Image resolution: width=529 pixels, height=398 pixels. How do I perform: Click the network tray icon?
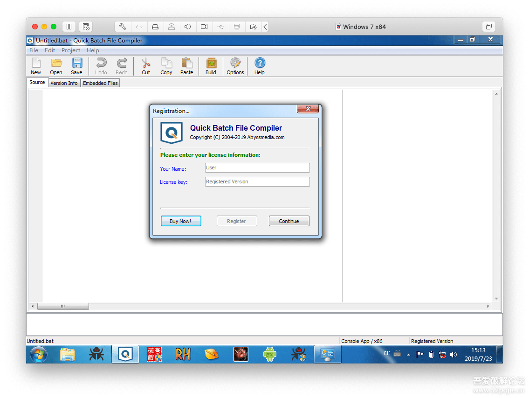(442, 355)
